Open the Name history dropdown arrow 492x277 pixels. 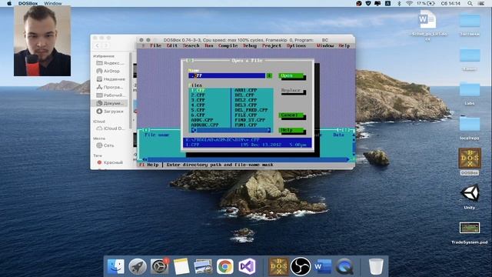click(x=269, y=75)
